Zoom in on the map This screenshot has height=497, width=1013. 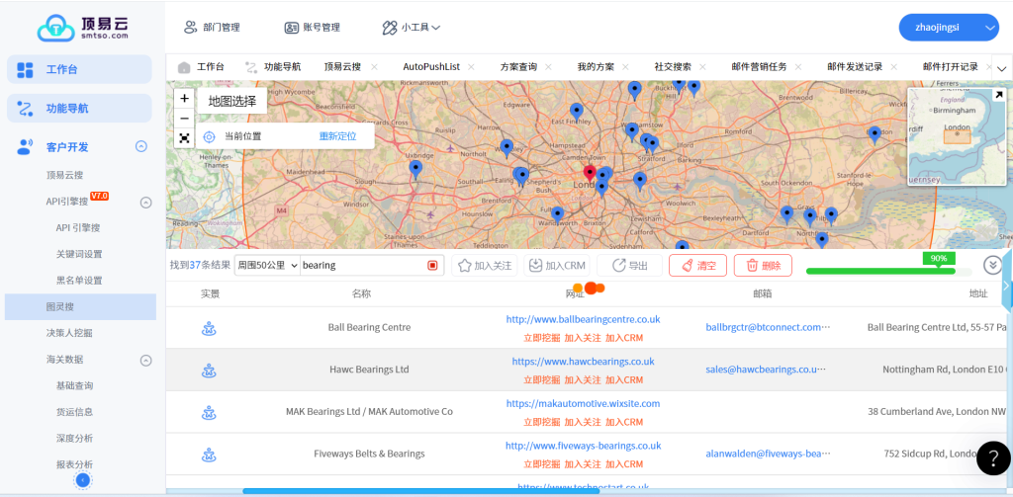[185, 99]
